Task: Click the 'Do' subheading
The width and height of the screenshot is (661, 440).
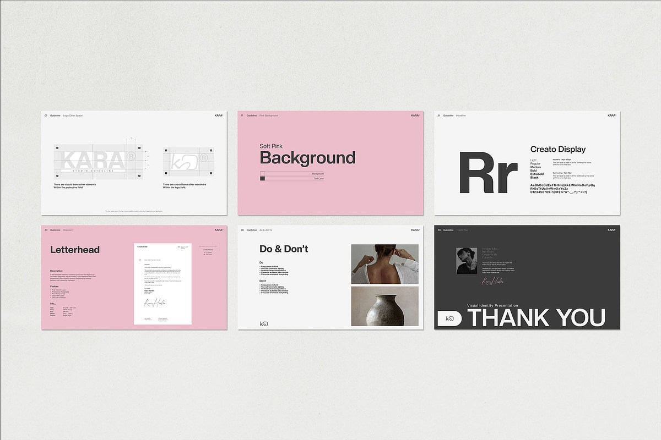Action: click(x=262, y=263)
